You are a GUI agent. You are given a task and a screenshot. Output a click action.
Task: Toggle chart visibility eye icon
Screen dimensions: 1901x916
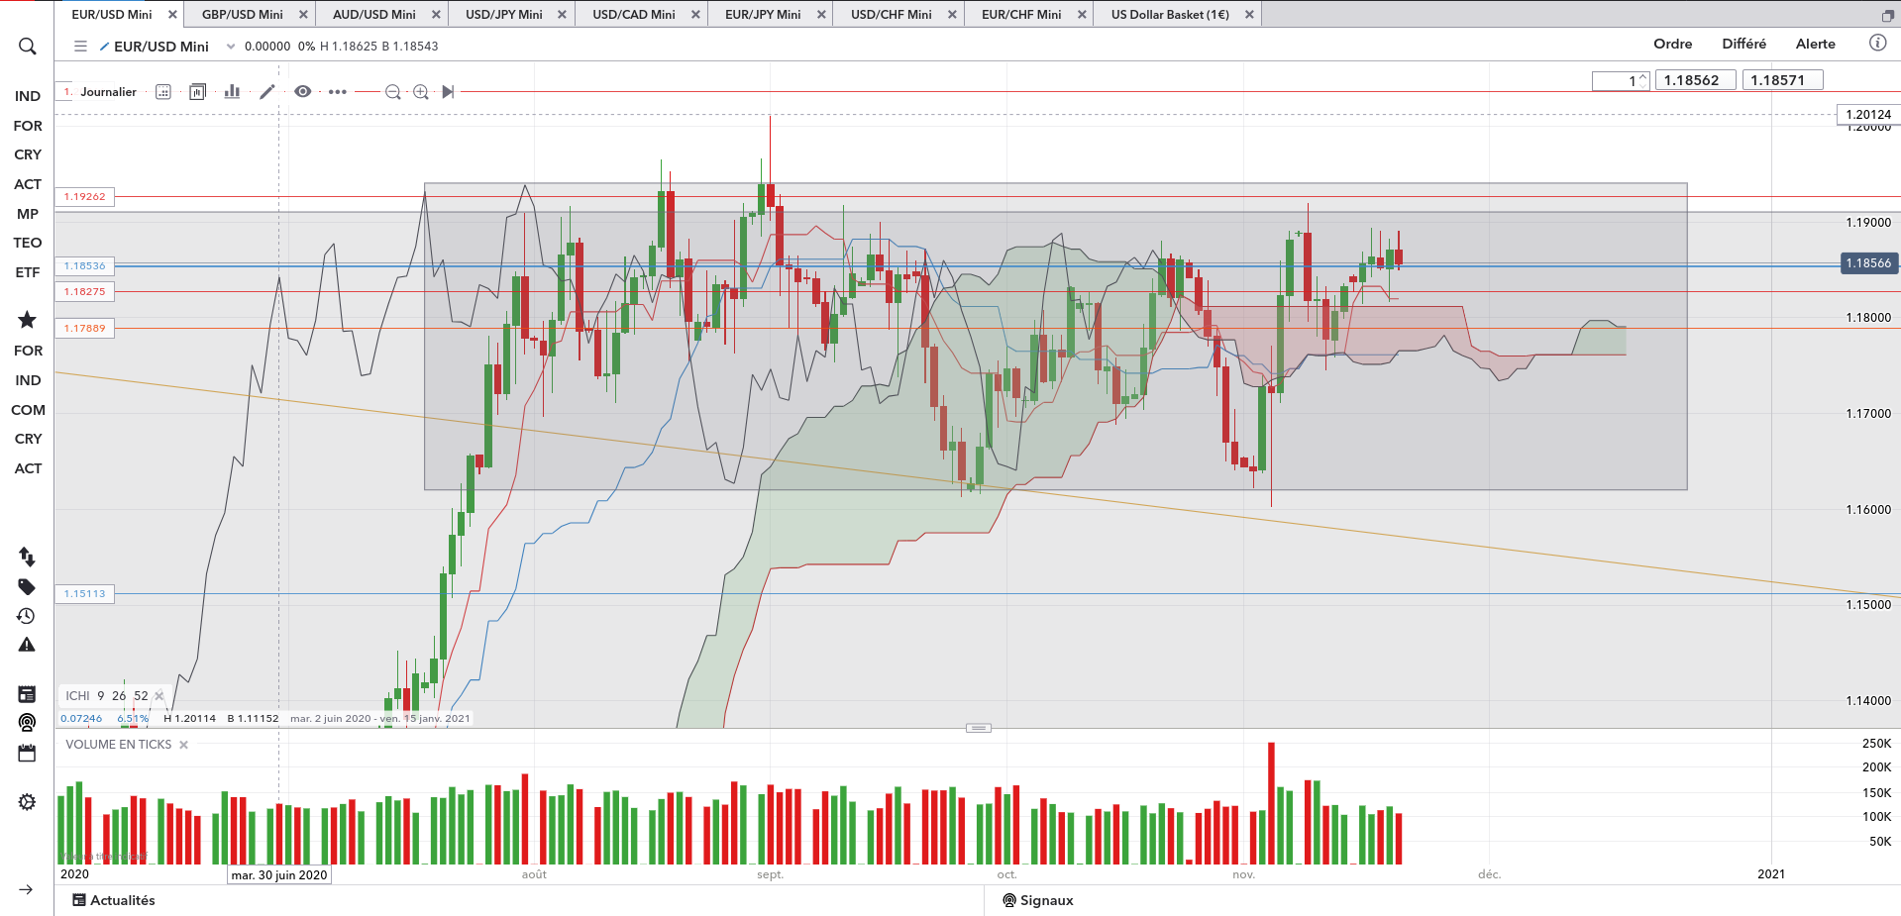pyautogui.click(x=303, y=91)
